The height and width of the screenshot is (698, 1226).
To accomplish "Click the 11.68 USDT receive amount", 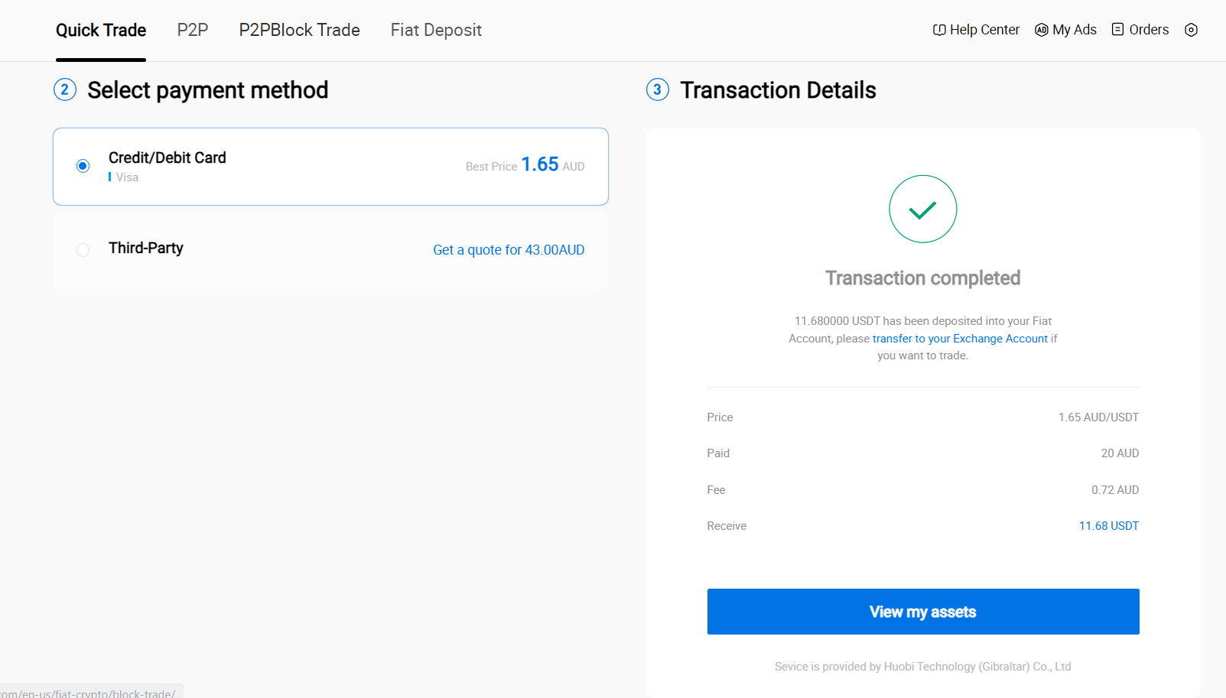I will [1108, 526].
